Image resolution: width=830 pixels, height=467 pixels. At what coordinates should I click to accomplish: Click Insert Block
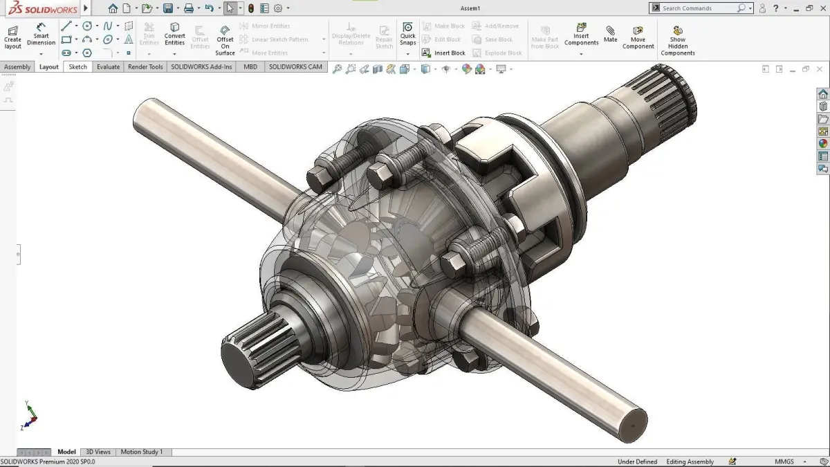pyautogui.click(x=443, y=53)
